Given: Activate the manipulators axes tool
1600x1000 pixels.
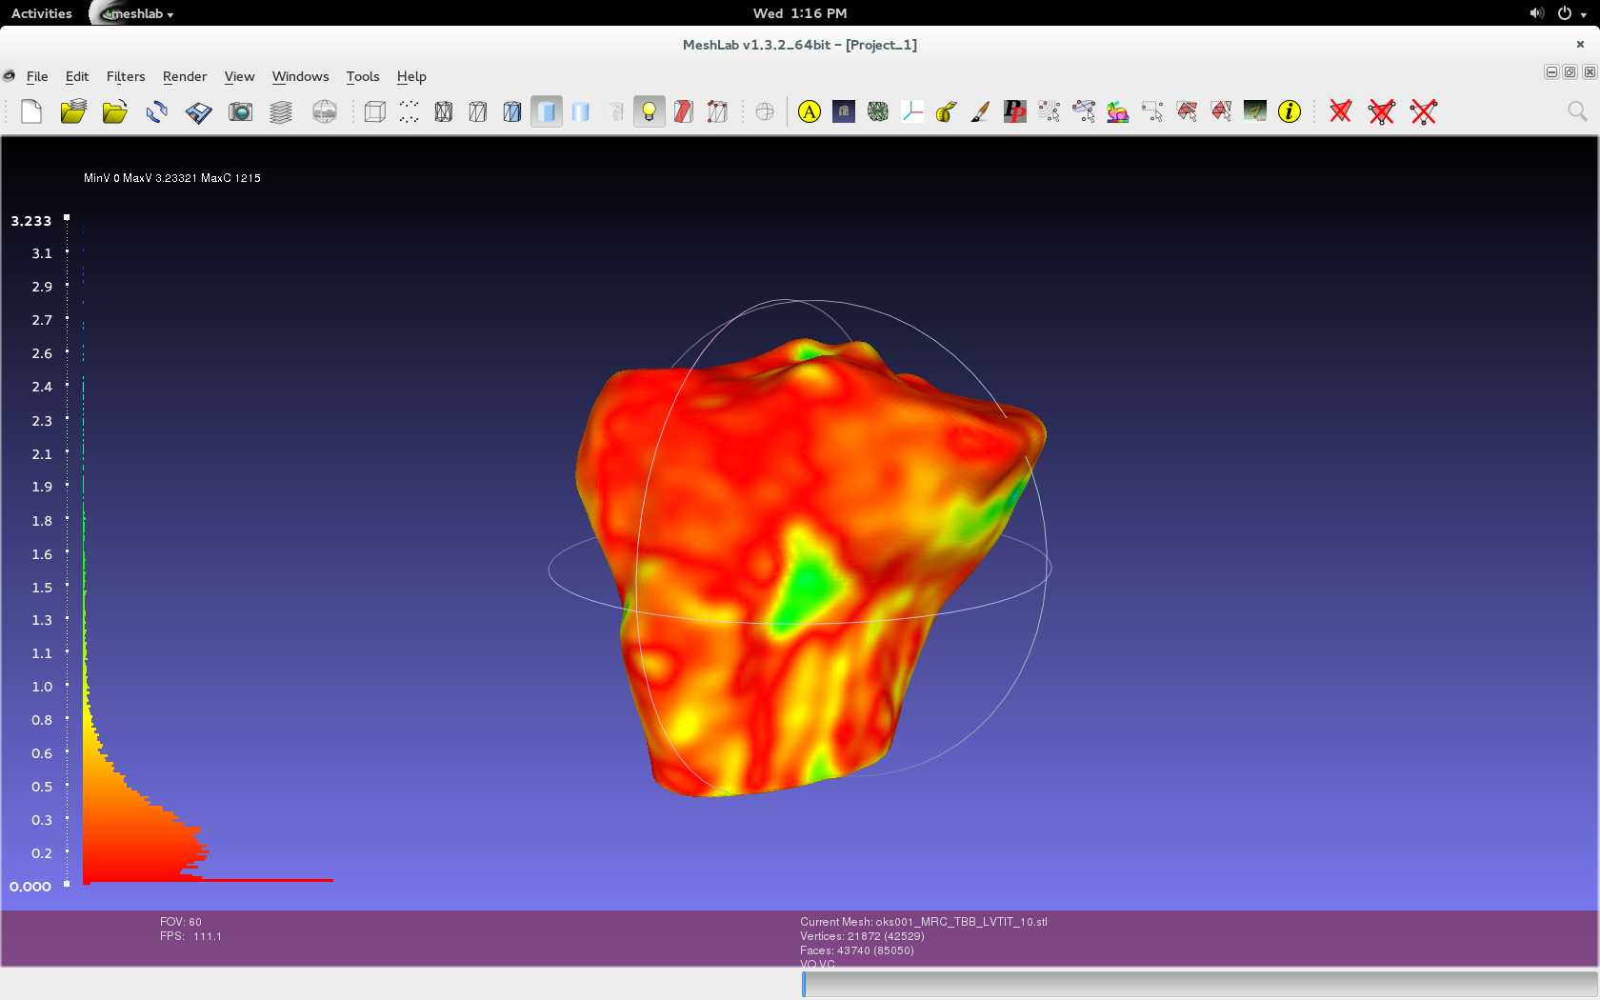Looking at the screenshot, I should [x=912, y=111].
